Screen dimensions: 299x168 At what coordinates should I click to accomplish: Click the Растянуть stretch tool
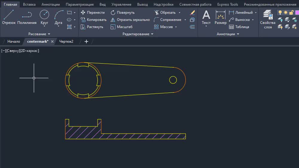[x=92, y=27]
